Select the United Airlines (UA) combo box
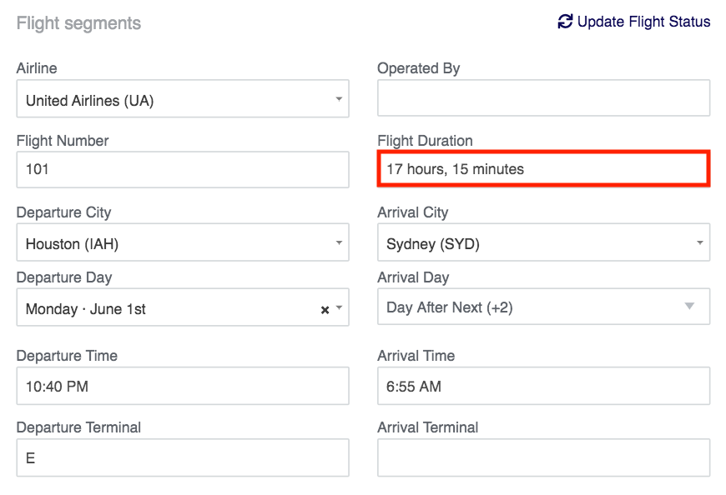This screenshot has height=495, width=726. pos(183,98)
